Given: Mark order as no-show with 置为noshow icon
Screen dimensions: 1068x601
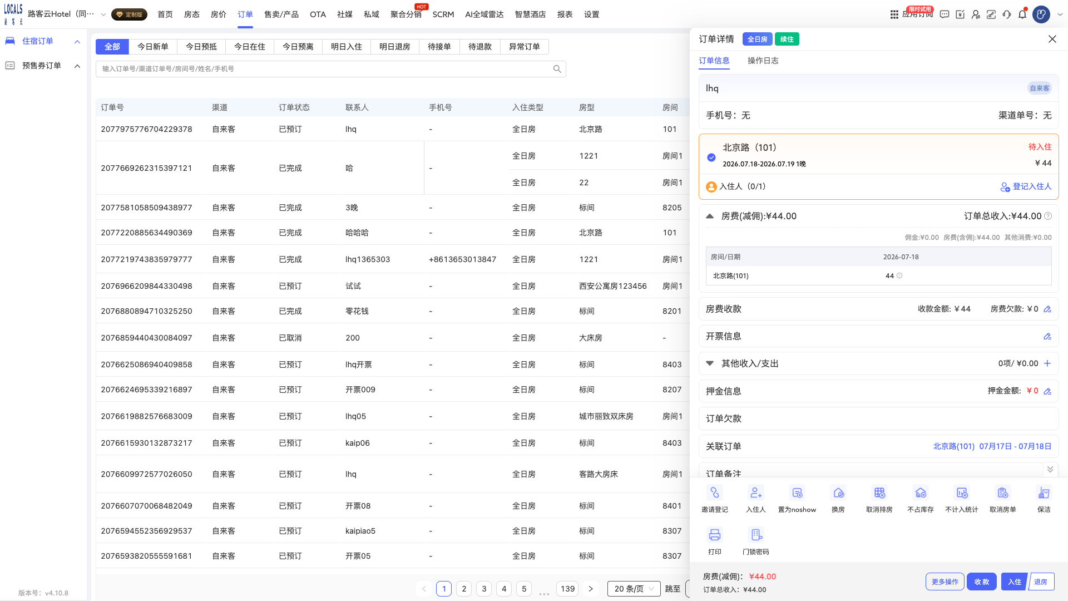Looking at the screenshot, I should 797,493.
